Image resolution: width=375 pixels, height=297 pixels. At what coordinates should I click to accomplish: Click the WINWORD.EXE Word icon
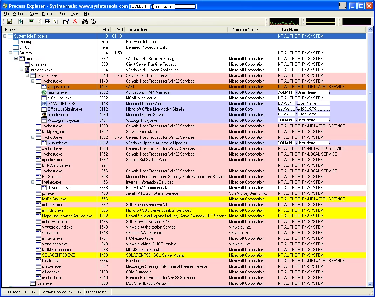point(44,104)
